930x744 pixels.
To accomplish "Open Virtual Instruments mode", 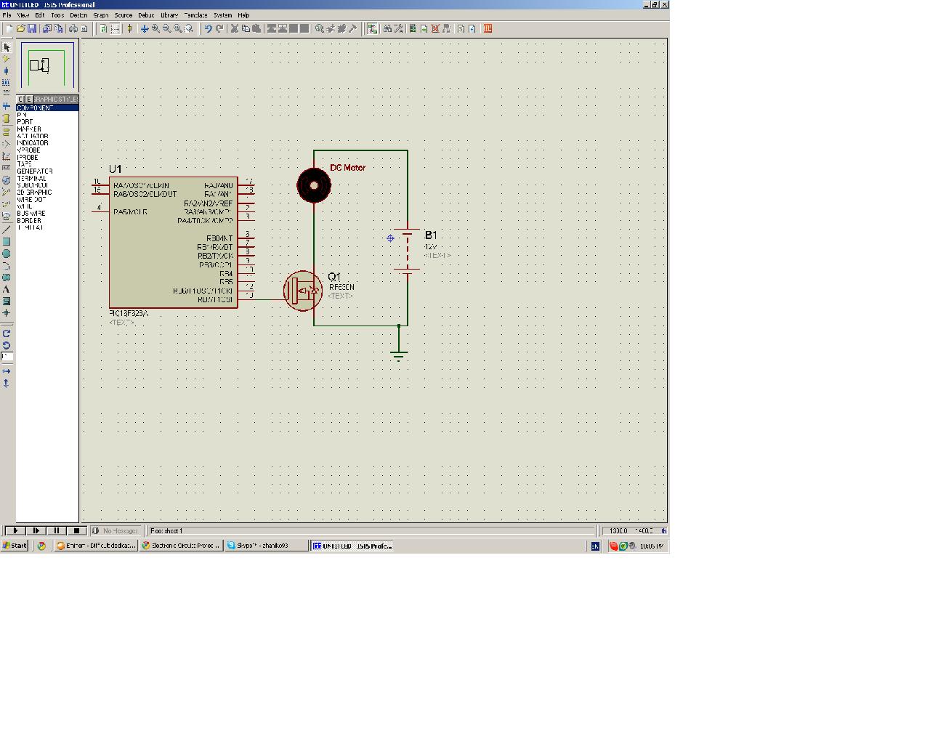I will point(7,217).
